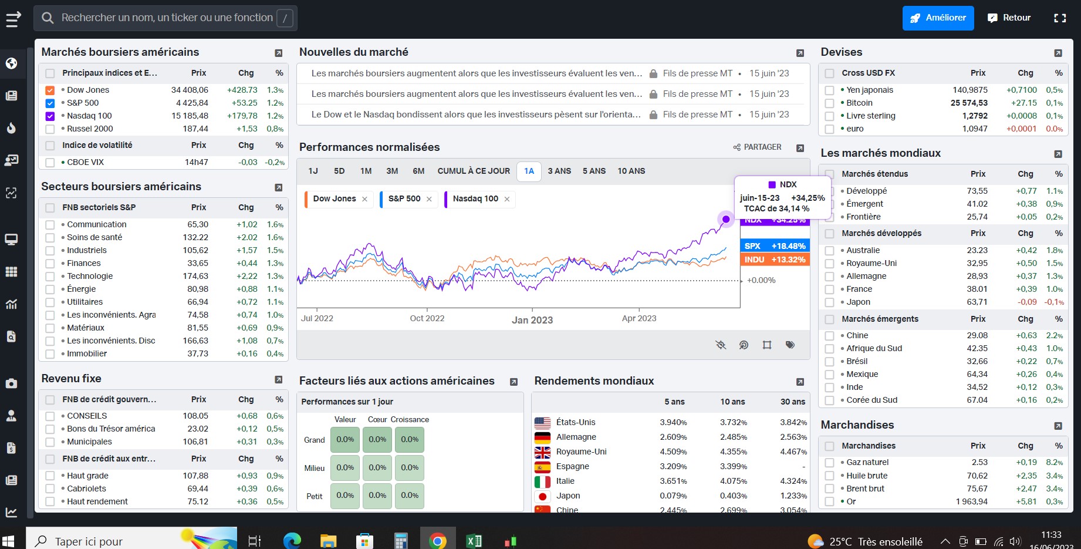Pop out the Performances normalisées panel
This screenshot has width=1081, height=549.
800,148
